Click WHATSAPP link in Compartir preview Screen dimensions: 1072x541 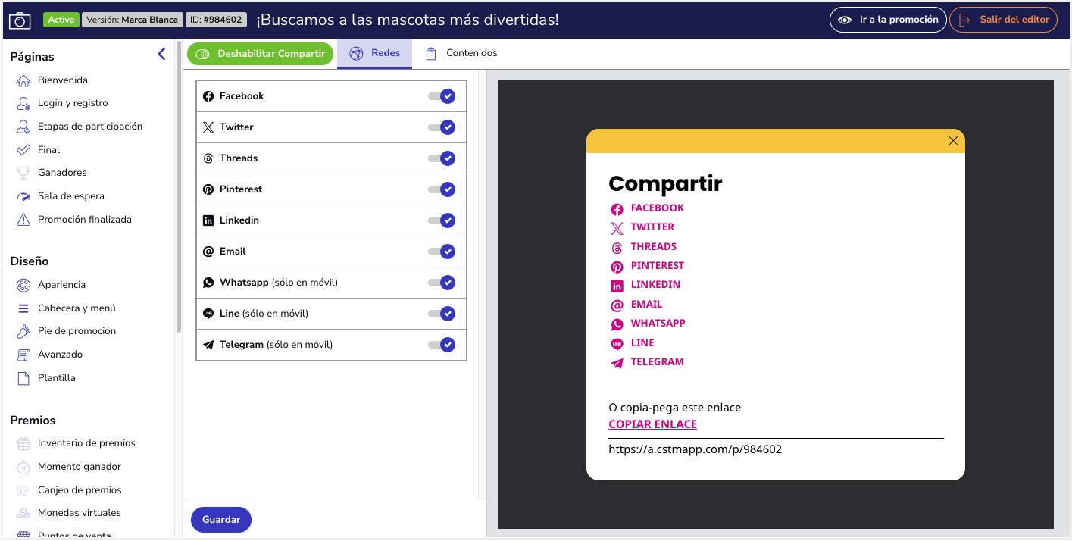(x=658, y=324)
